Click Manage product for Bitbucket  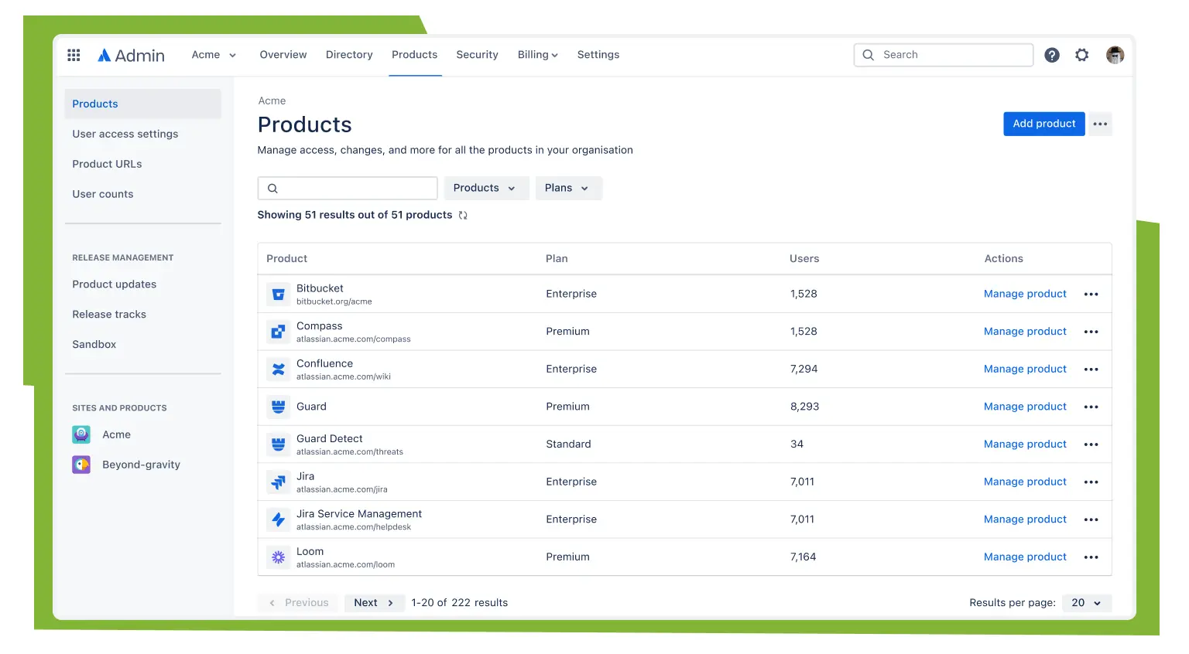coord(1025,294)
